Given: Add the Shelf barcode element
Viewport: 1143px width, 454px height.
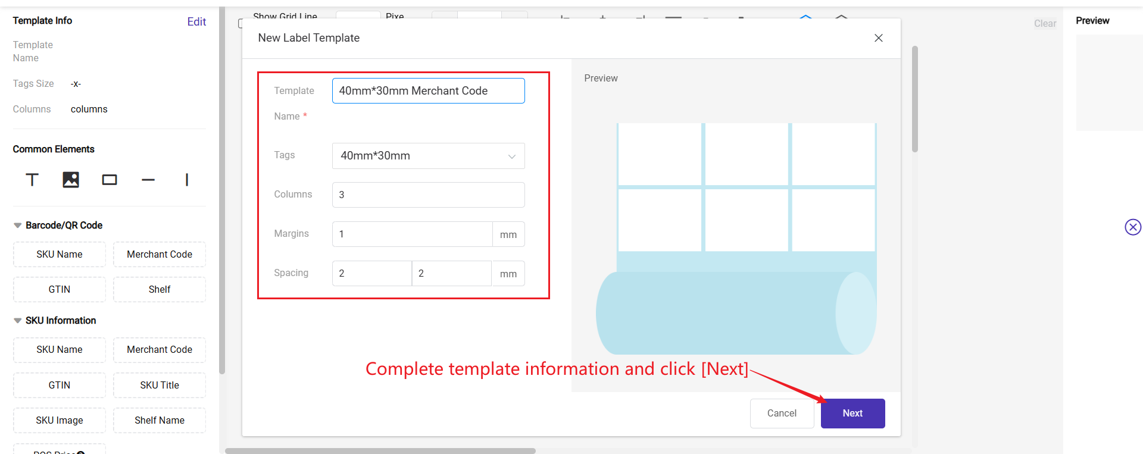Looking at the screenshot, I should [160, 290].
